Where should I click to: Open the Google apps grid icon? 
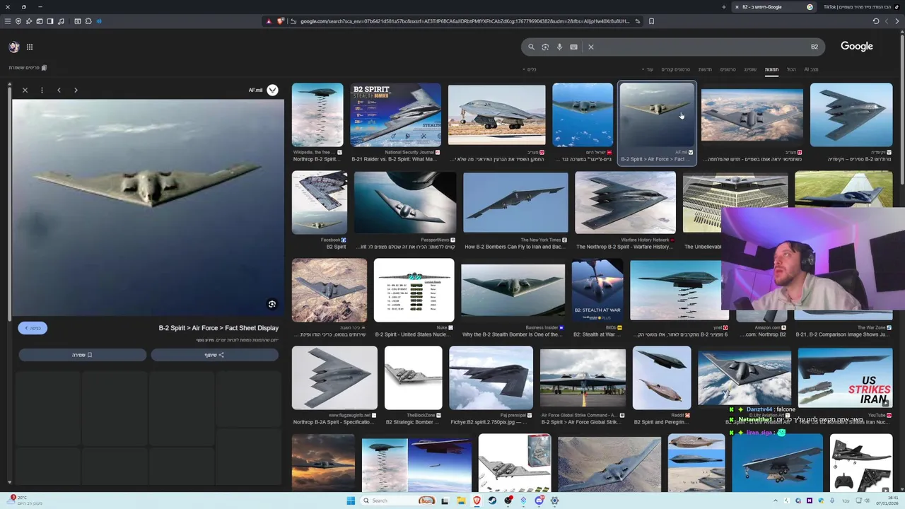(30, 47)
